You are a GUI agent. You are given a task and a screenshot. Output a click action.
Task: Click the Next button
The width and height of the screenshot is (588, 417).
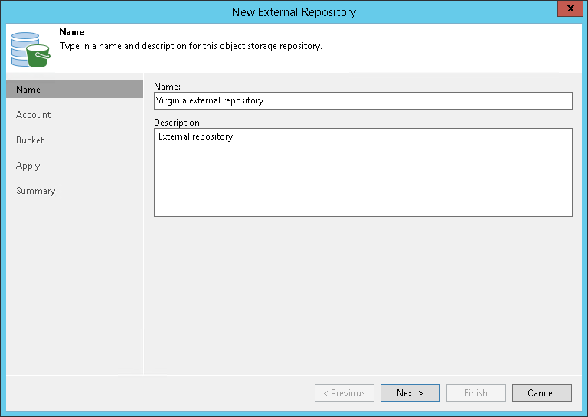410,392
